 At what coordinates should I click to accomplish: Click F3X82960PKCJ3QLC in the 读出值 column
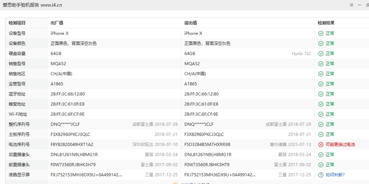[x=204, y=134]
